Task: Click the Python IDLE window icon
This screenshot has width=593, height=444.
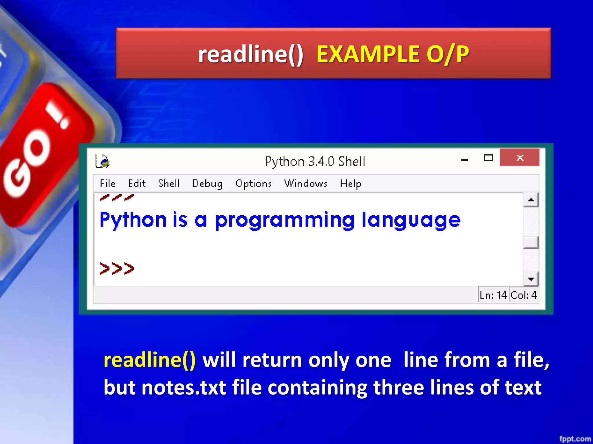Action: (102, 161)
